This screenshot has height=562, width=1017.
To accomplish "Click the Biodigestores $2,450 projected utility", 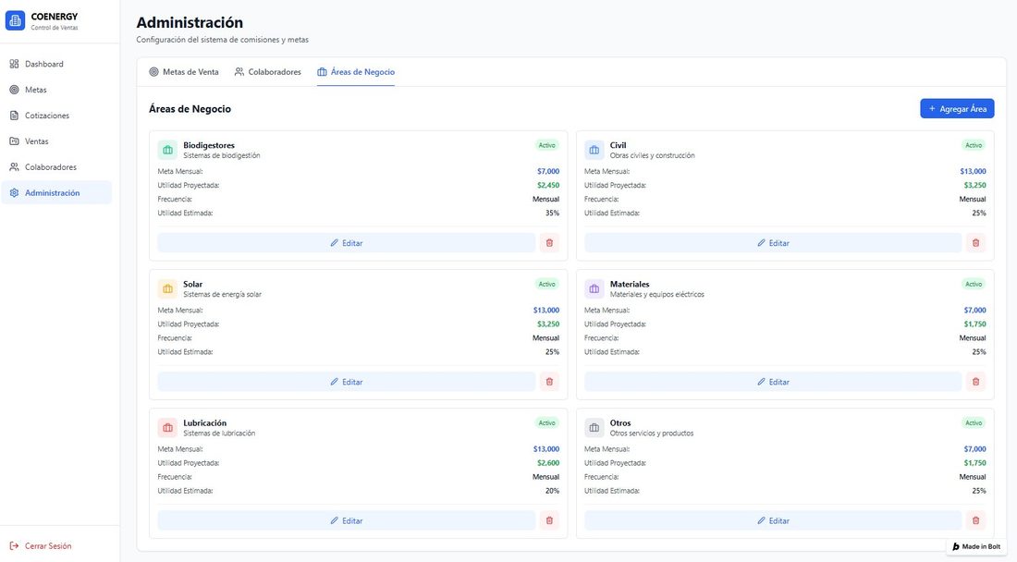I will [548, 186].
